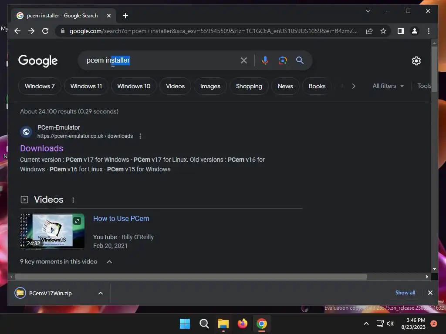Switch to News results
Image resolution: width=446 pixels, height=334 pixels.
click(285, 86)
